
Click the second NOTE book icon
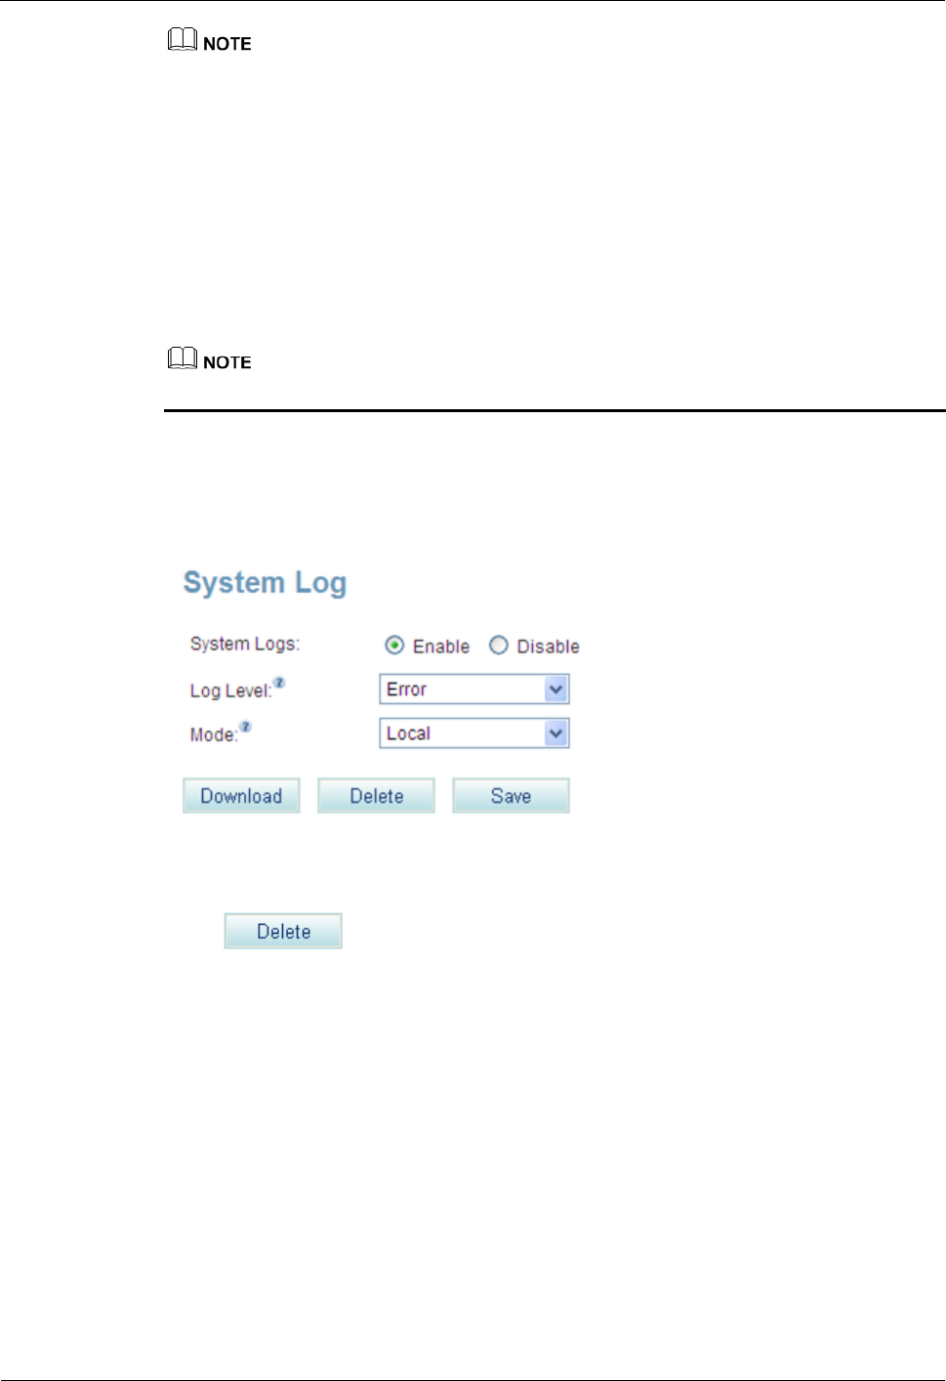point(183,358)
